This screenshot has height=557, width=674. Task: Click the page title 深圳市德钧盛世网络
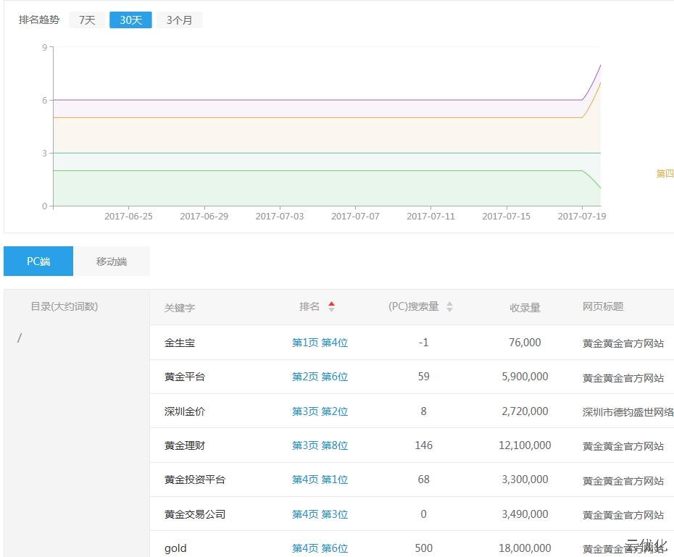coord(628,412)
